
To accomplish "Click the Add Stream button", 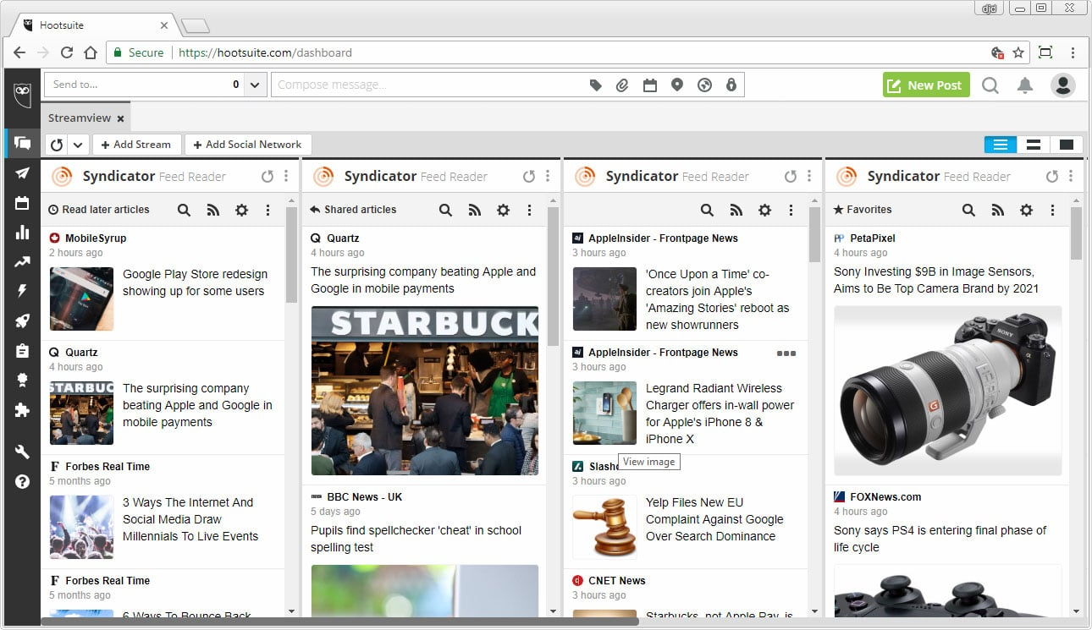I will (136, 145).
